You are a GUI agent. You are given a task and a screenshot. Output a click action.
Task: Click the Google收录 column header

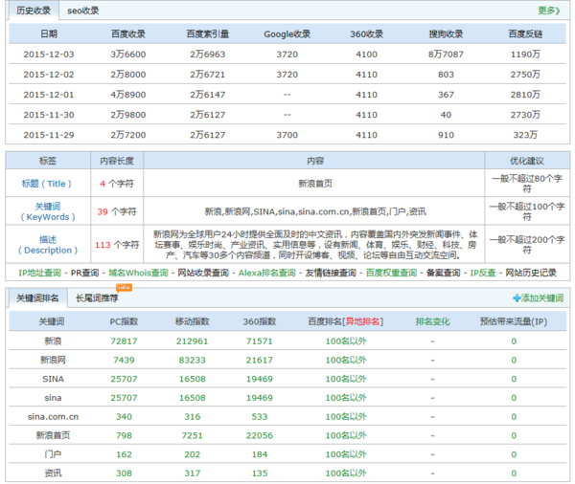287,34
